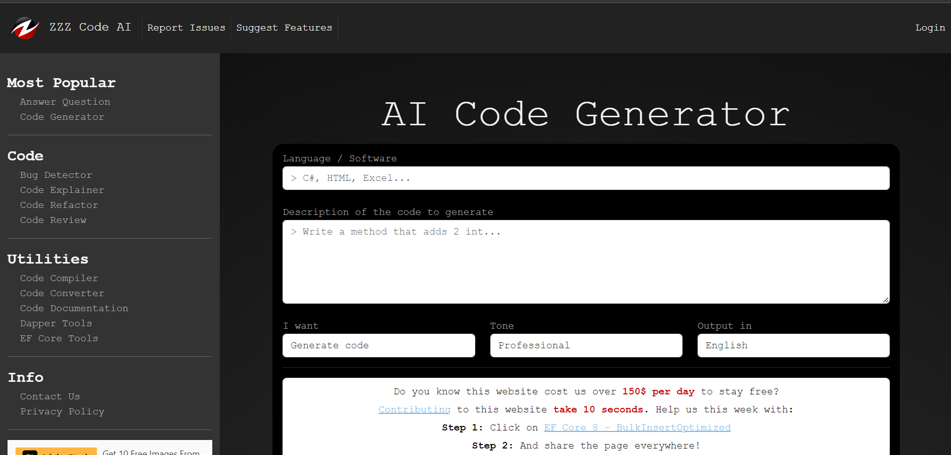
Task: Click the Language / Software input field
Action: 586,178
